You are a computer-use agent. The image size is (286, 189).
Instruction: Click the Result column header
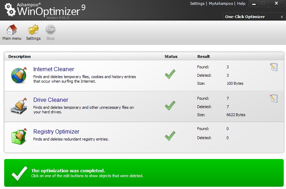pyautogui.click(x=204, y=56)
